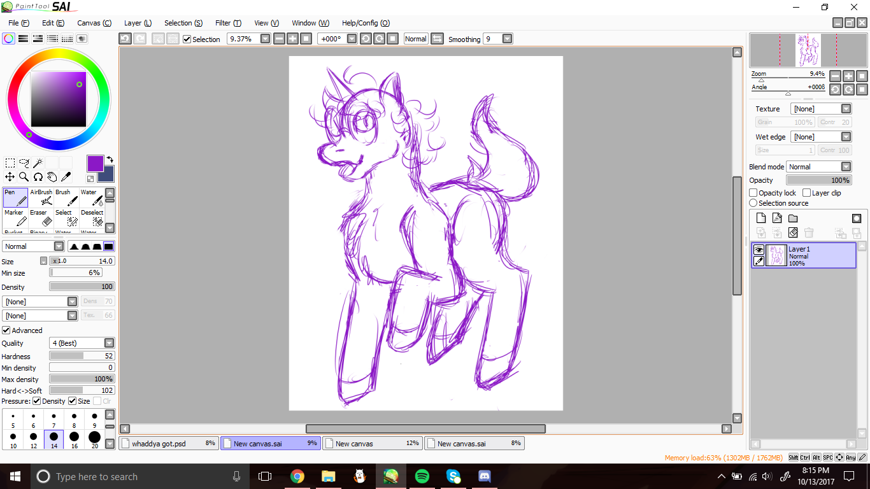Switch to the New canvas 12% tab
870x489 pixels.
373,443
